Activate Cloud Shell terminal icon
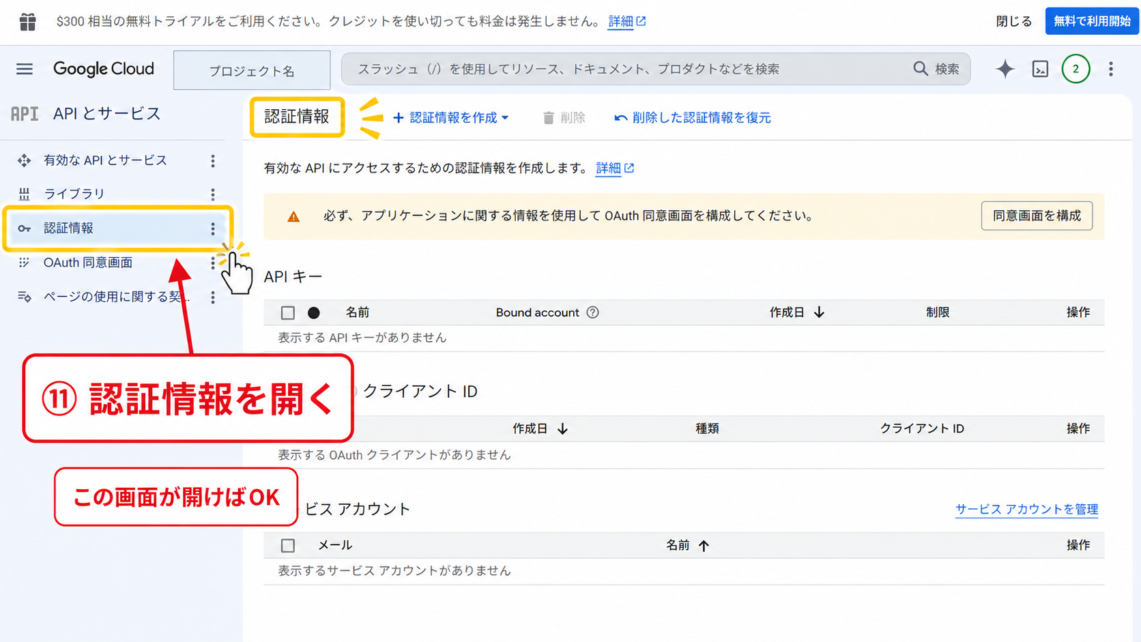The image size is (1141, 642). [1040, 69]
